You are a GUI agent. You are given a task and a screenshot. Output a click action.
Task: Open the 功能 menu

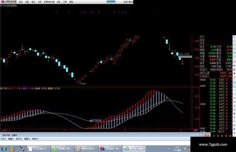(x=27, y=2)
